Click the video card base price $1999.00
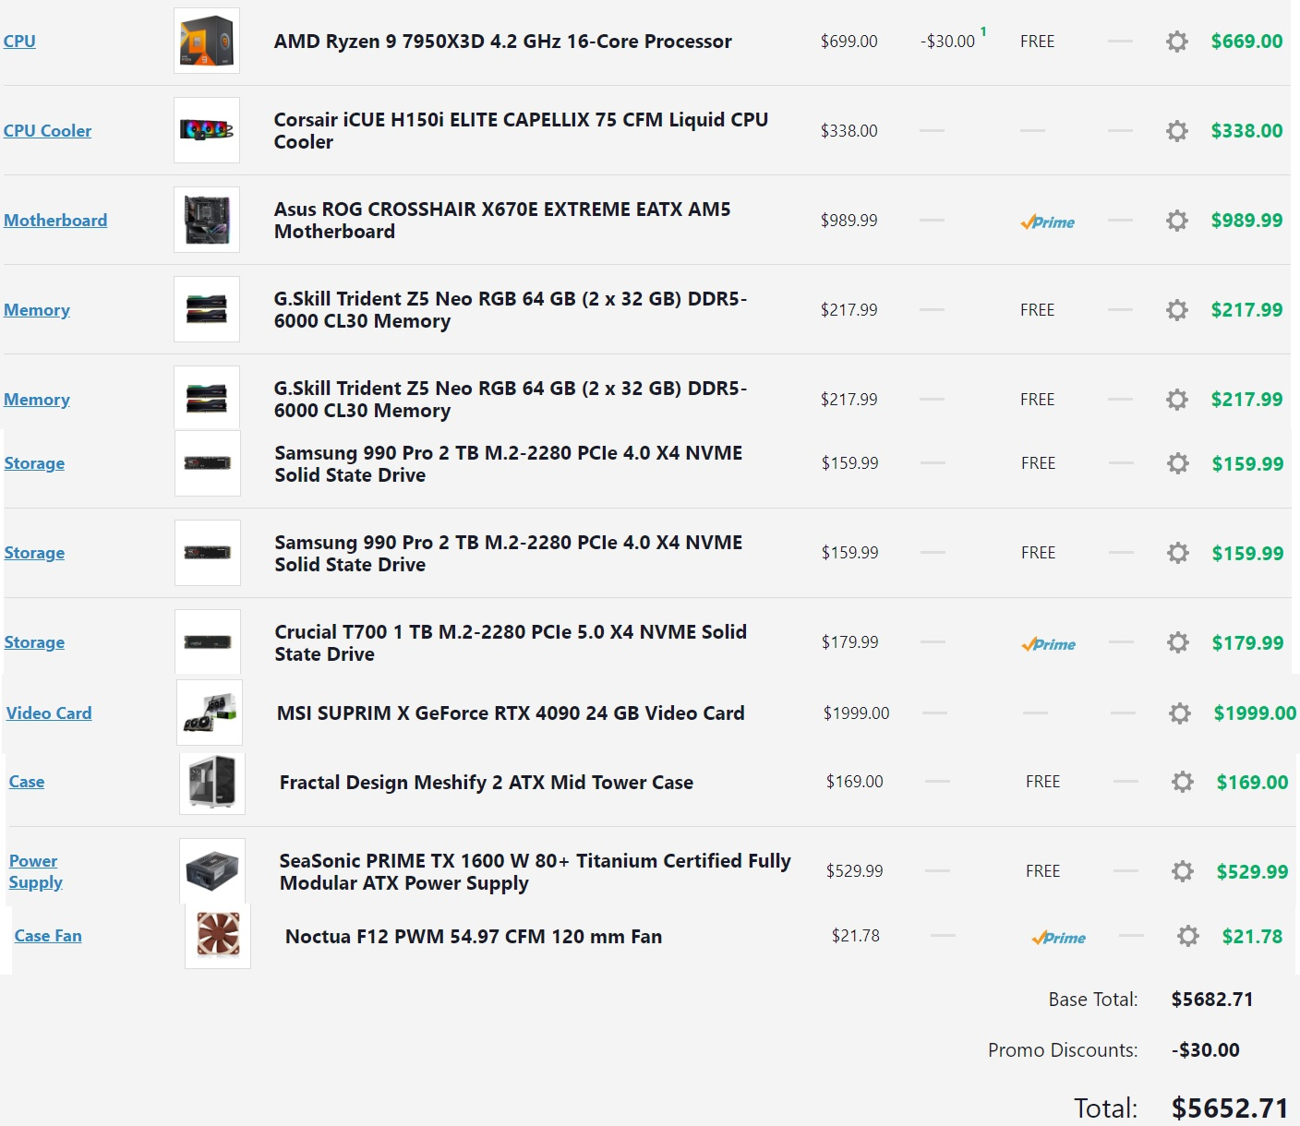The height and width of the screenshot is (1126, 1300). [x=856, y=713]
